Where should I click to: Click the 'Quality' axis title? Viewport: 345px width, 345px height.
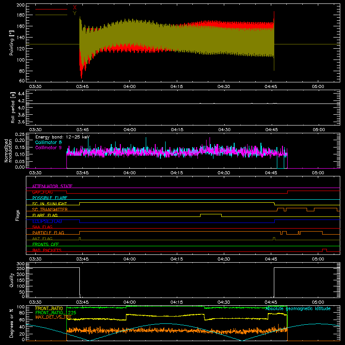[12, 280]
